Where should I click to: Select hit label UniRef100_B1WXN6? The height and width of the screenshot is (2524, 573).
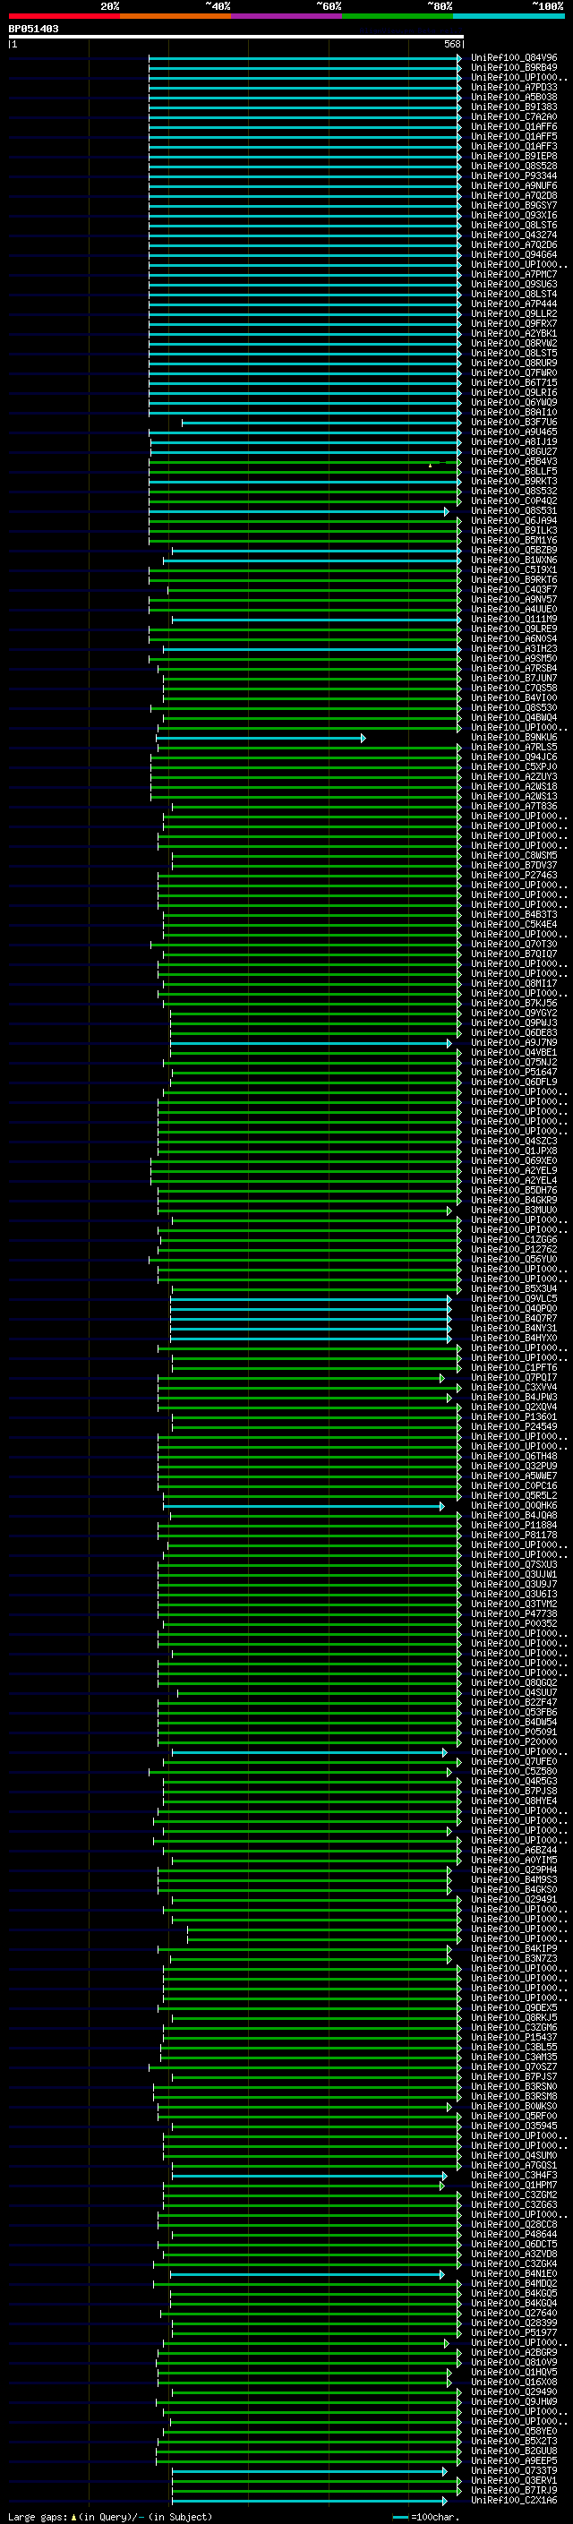tap(514, 560)
